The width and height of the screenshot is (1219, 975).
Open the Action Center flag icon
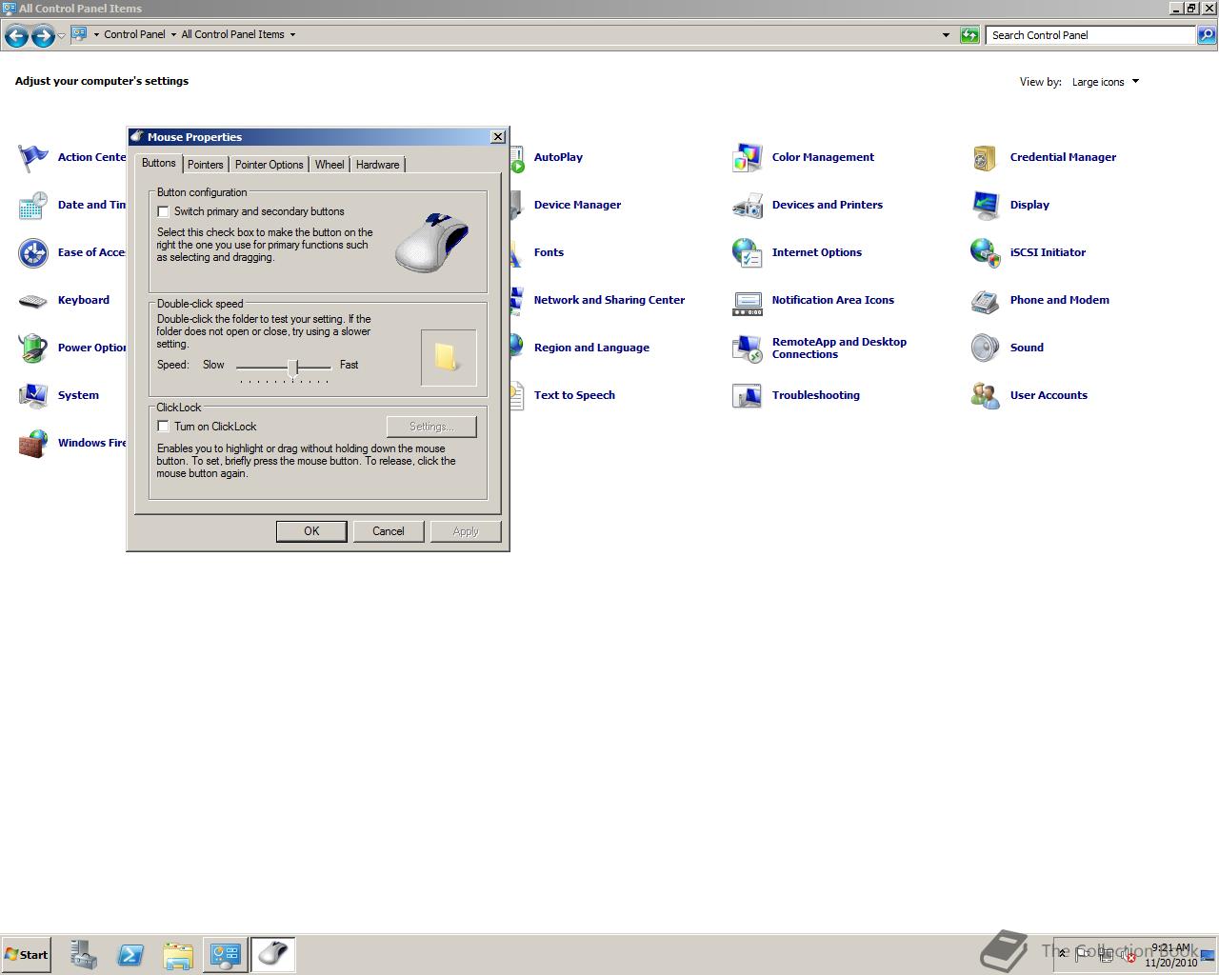tap(33, 157)
